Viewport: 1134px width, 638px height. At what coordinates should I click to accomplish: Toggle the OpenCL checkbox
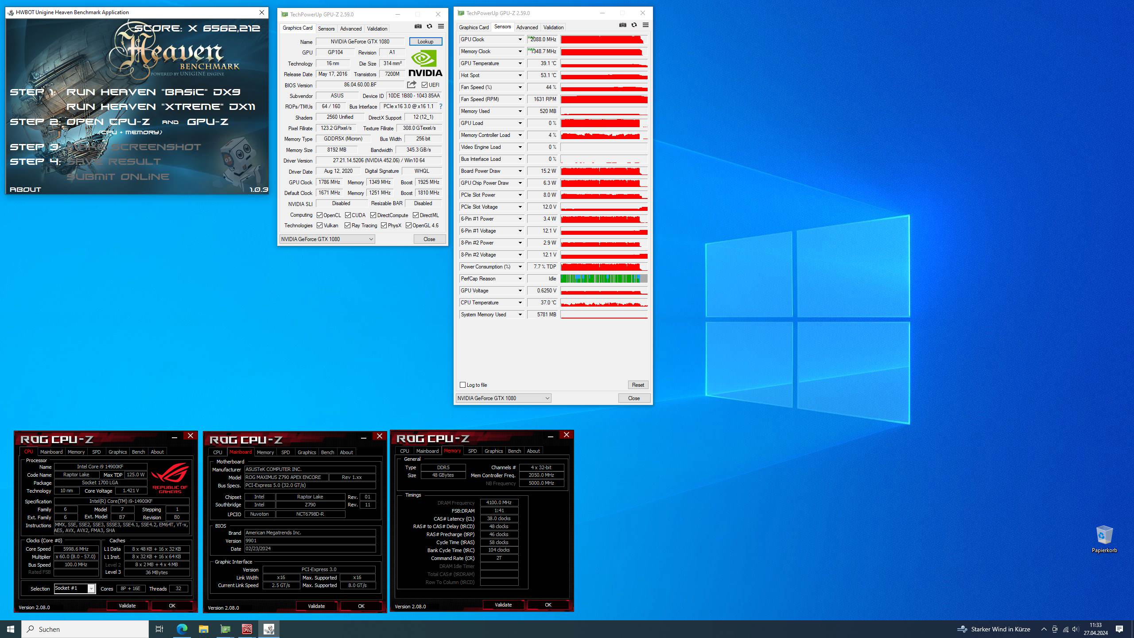(319, 215)
